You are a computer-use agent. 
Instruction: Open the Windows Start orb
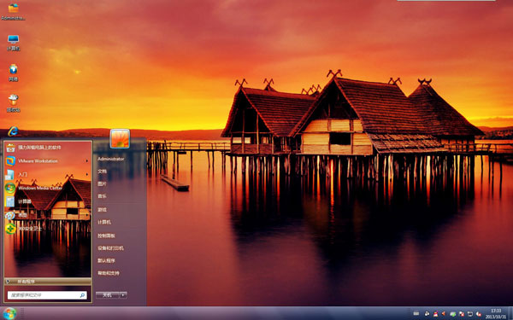[9, 313]
